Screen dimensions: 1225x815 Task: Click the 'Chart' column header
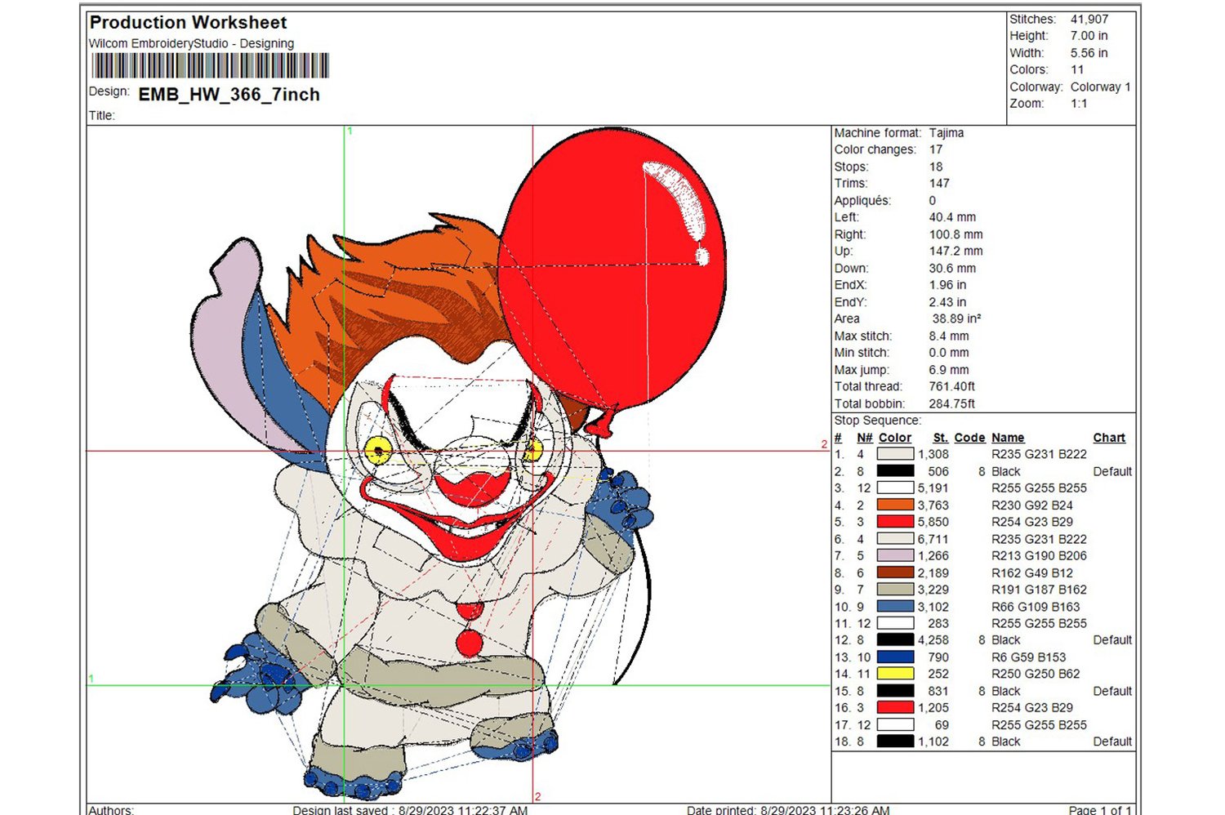tap(1109, 438)
